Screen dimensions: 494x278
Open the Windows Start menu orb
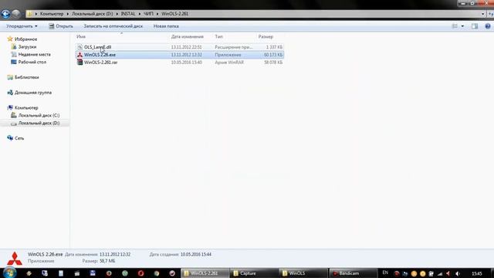(x=9, y=273)
